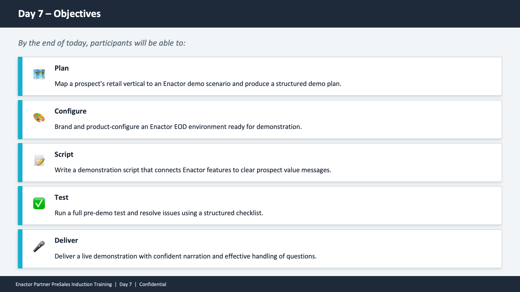Click the Test description about structured checklist
The image size is (520, 292).
[159, 213]
